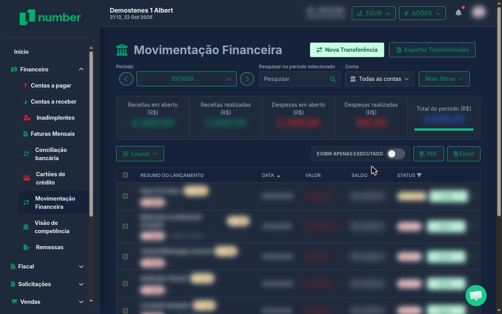This screenshot has width=502, height=314.
Task: Open the chat support bubble
Action: tap(476, 296)
